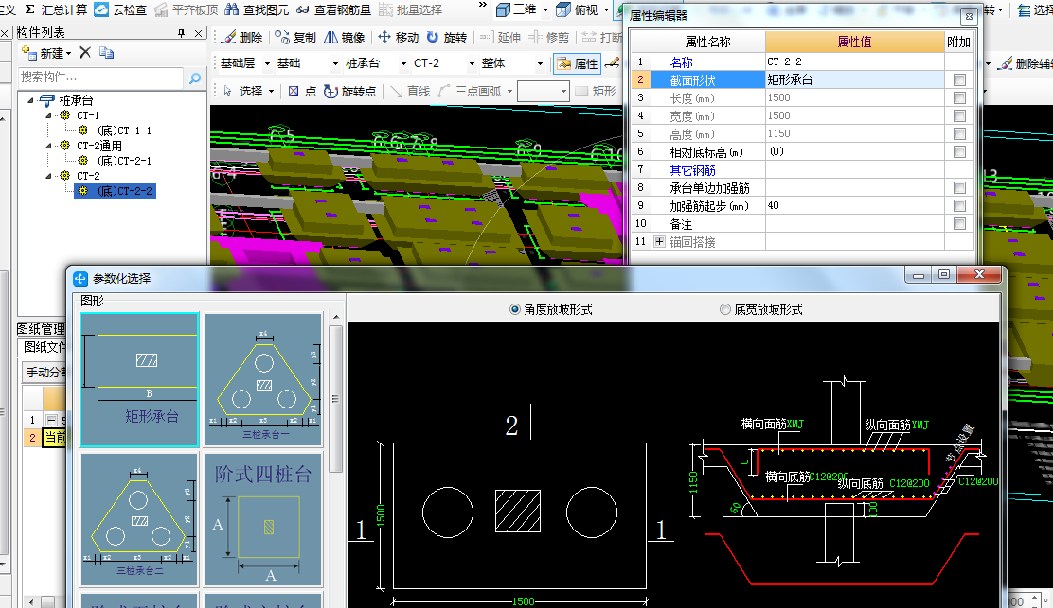The height and width of the screenshot is (608, 1053).
Task: Activate the 镜像 mirror tool
Action: tap(345, 38)
